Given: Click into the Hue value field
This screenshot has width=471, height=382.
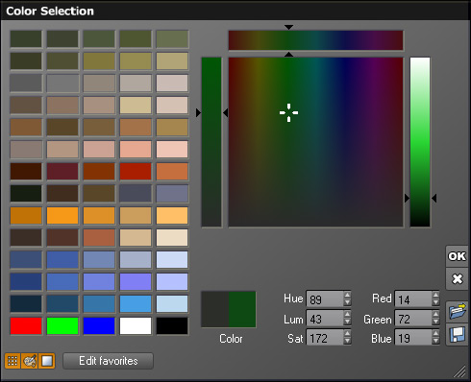Looking at the screenshot, I should click(x=325, y=299).
